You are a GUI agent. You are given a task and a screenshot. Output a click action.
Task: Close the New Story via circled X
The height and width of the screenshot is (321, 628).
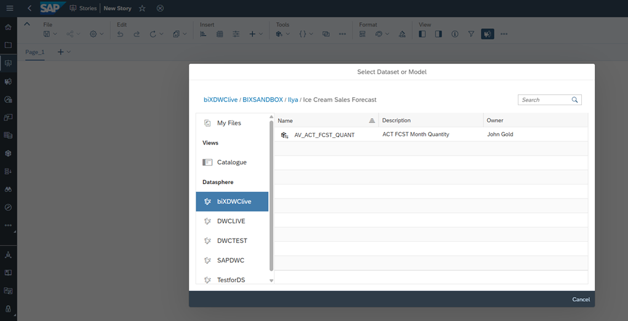click(160, 8)
